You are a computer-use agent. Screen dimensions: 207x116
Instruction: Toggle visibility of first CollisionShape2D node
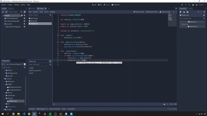coord(25,21)
